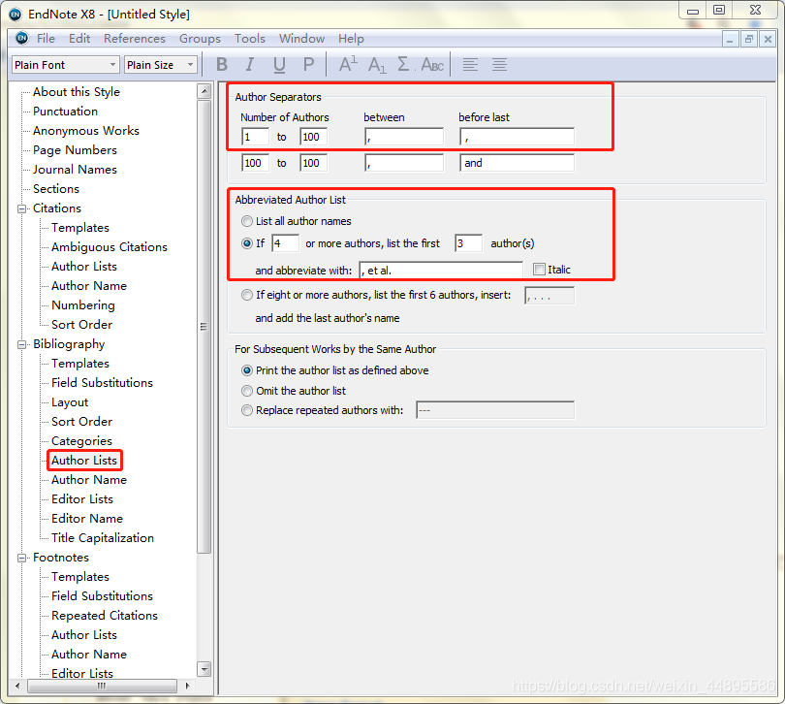Open the Edit menu
This screenshot has height=704, width=785.
pyautogui.click(x=79, y=39)
